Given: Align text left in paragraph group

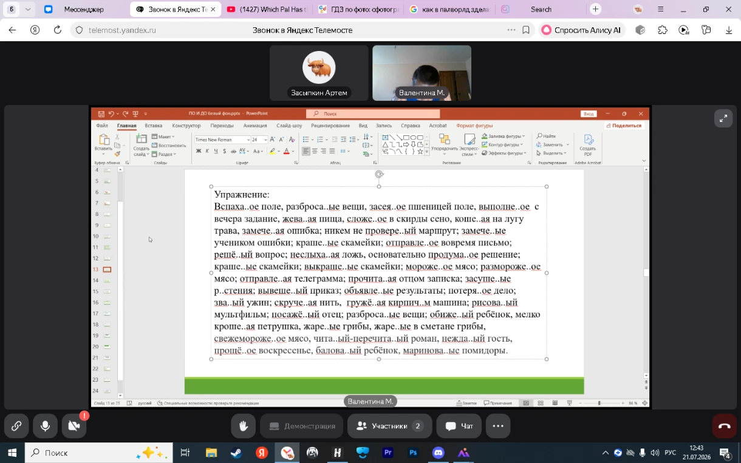Looking at the screenshot, I should point(306,151).
